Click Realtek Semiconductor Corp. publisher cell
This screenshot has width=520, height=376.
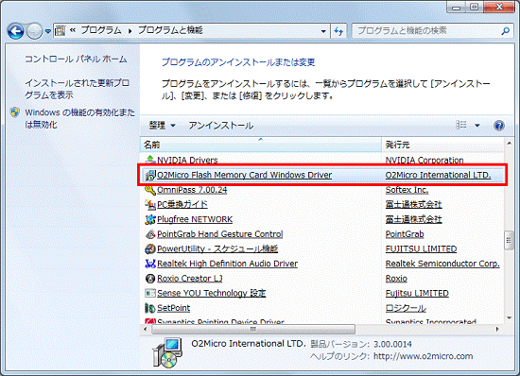[442, 264]
